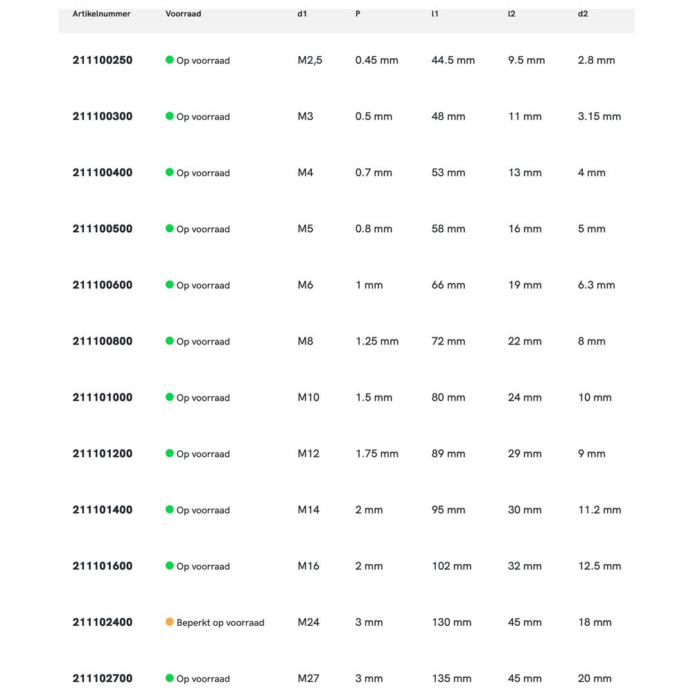The image size is (693, 693).
Task: Click the 1.75 mm pitch value
Action: [x=377, y=453]
